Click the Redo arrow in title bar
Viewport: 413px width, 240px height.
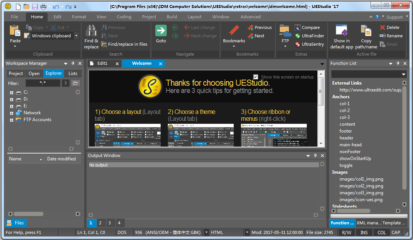68,6
